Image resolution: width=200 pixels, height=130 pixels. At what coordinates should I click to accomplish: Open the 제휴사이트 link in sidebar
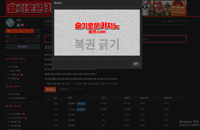(15, 94)
